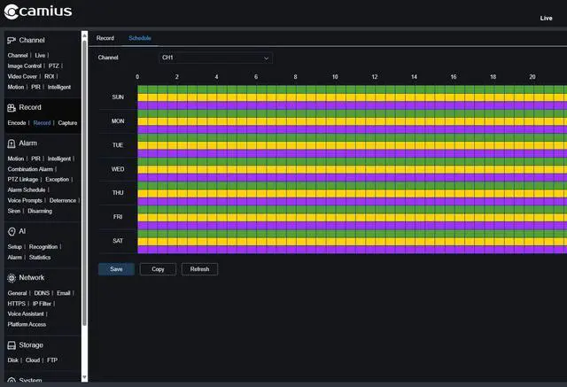Go to Alarm Schedule settings
The width and height of the screenshot is (567, 387).
point(26,190)
